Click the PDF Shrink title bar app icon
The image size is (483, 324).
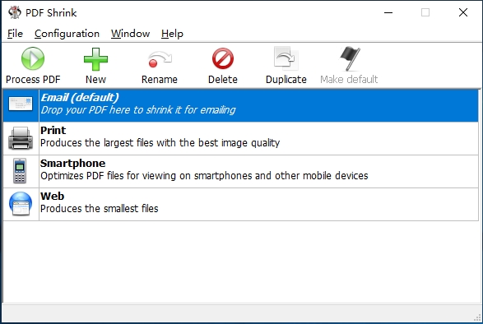[x=15, y=12]
